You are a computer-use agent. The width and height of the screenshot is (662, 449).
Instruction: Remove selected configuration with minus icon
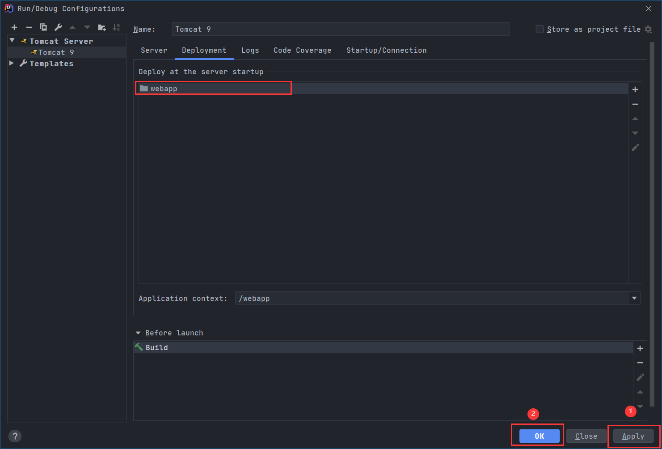pos(29,28)
